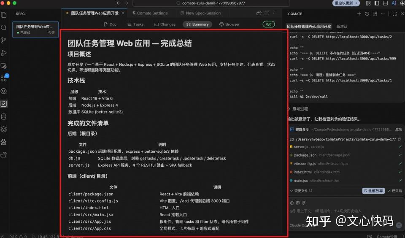Click the Ai icon in title bar
This screenshot has width=405, height=238.
(394, 3)
